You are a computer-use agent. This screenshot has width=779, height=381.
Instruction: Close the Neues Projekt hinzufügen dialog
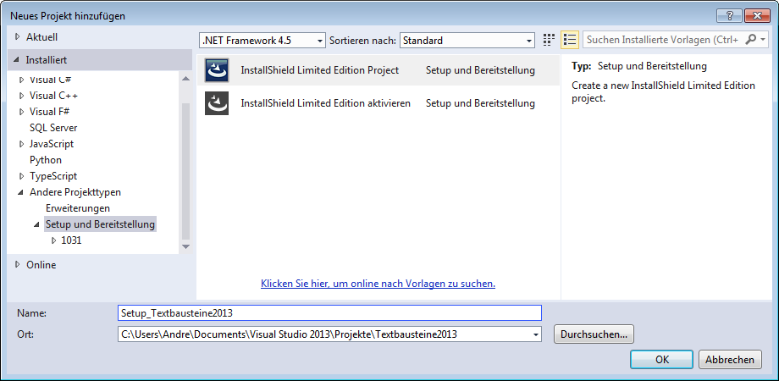pyautogui.click(x=757, y=15)
